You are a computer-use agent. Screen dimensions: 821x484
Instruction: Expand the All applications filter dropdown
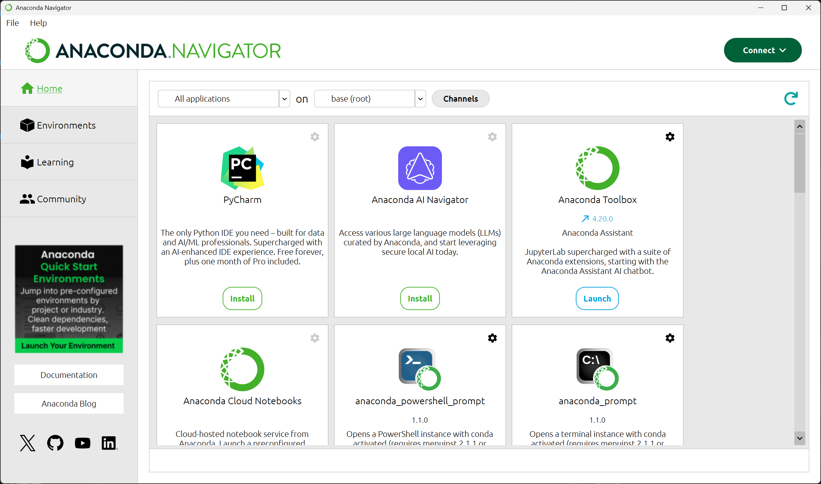pyautogui.click(x=284, y=99)
